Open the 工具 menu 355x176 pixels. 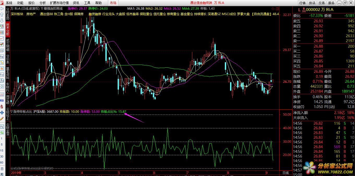click(x=87, y=3)
